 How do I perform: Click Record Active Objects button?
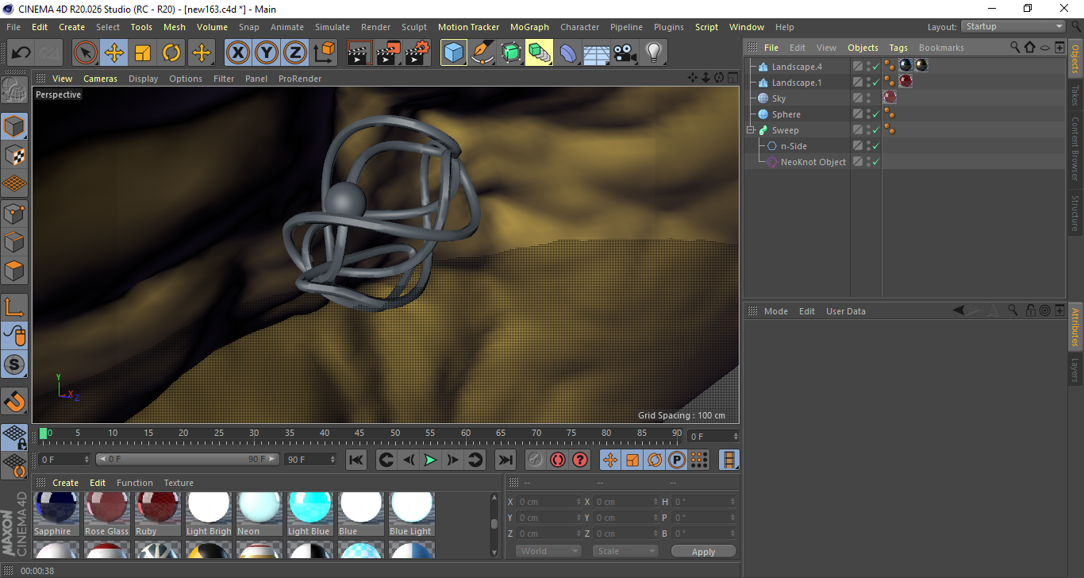click(536, 460)
